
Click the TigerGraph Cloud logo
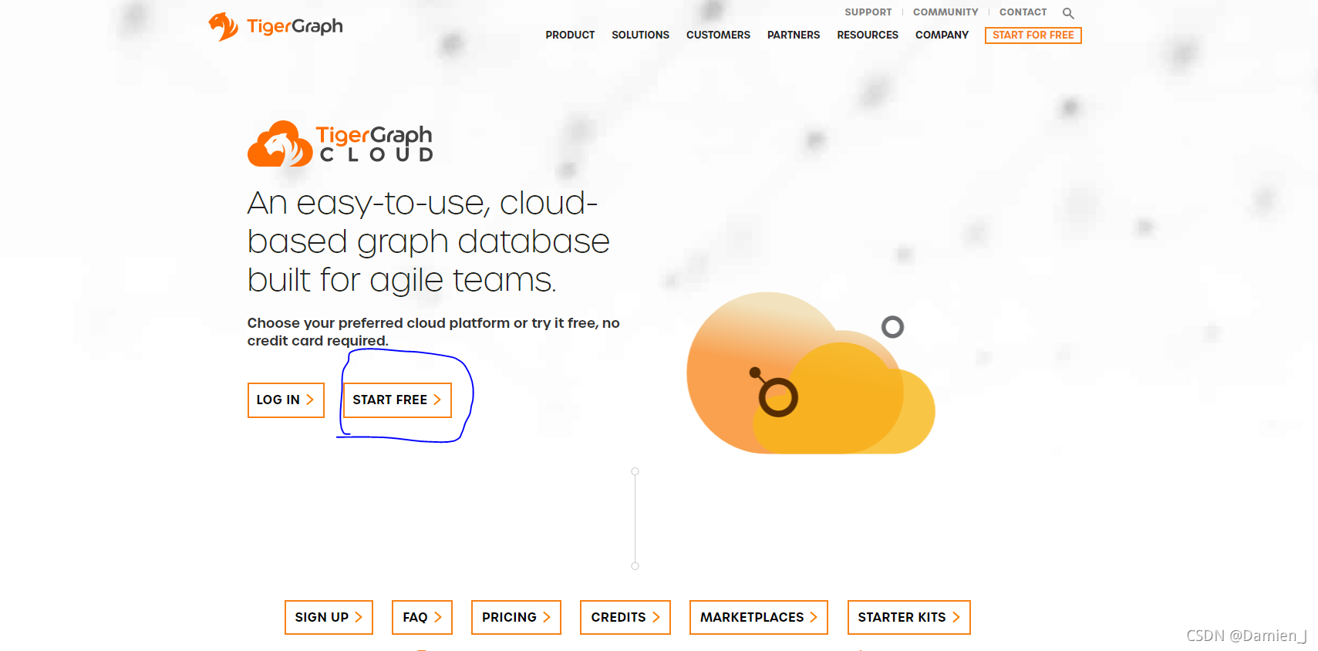pos(340,143)
